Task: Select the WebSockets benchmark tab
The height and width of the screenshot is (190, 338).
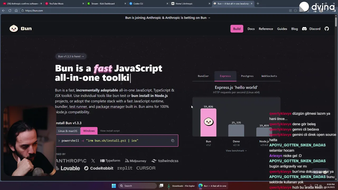Action: pos(269,76)
